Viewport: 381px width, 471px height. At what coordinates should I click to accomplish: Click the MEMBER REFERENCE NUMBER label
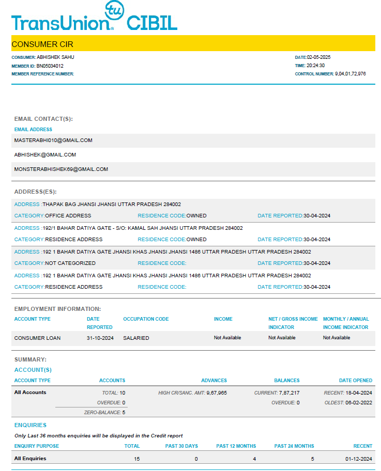pyautogui.click(x=42, y=74)
